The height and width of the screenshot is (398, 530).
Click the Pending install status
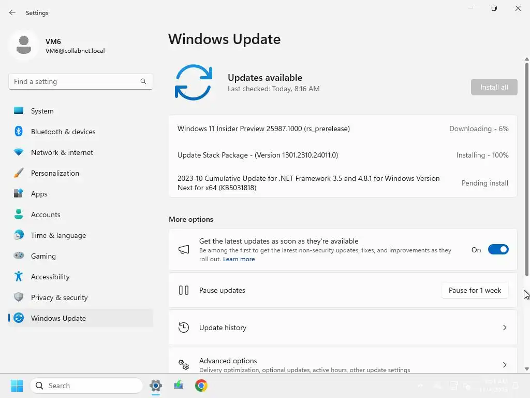(484, 183)
